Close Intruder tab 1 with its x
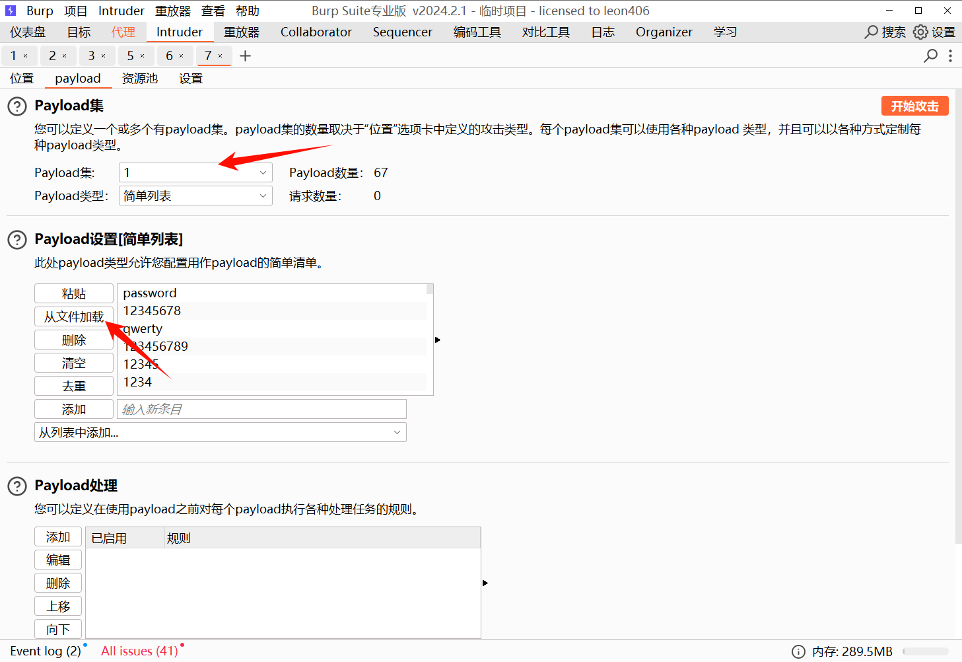Viewport: 962px width, 662px height. tap(26, 56)
